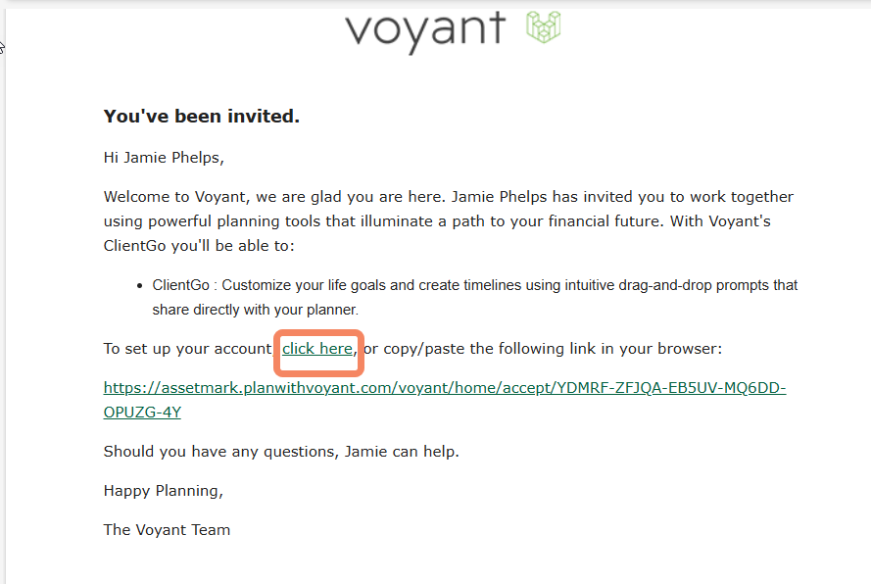Open the "click here" account setup link

317,349
